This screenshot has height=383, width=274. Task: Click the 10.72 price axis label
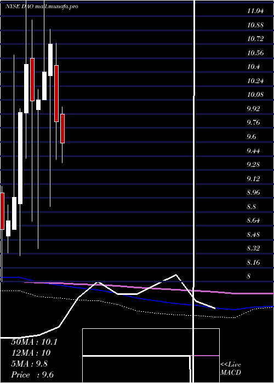(255, 39)
